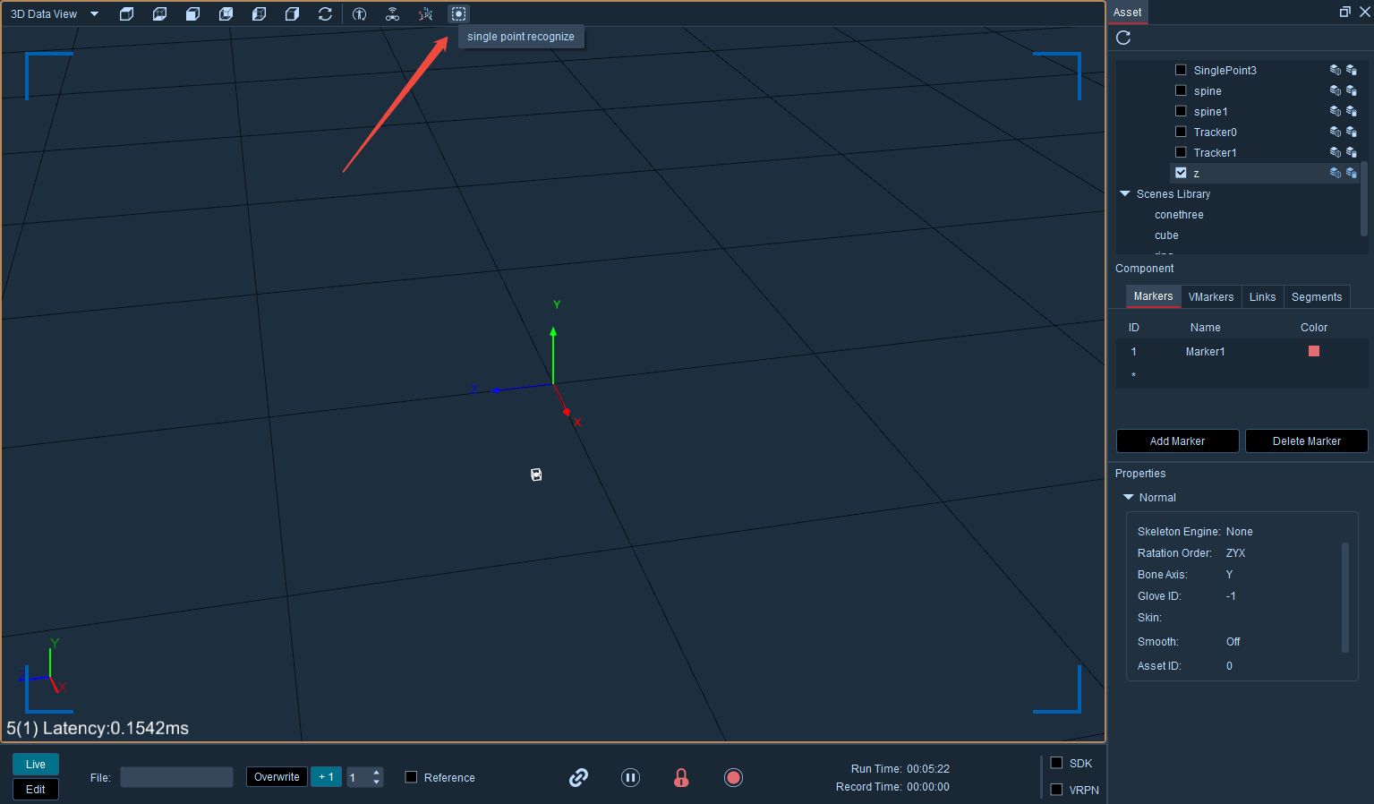The width and height of the screenshot is (1374, 804).
Task: Enable the Tracker1 asset checkbox
Action: click(1181, 152)
